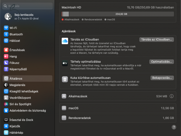Click the Vezérlőközpont icon
181x136 pixels.
[6, 98]
